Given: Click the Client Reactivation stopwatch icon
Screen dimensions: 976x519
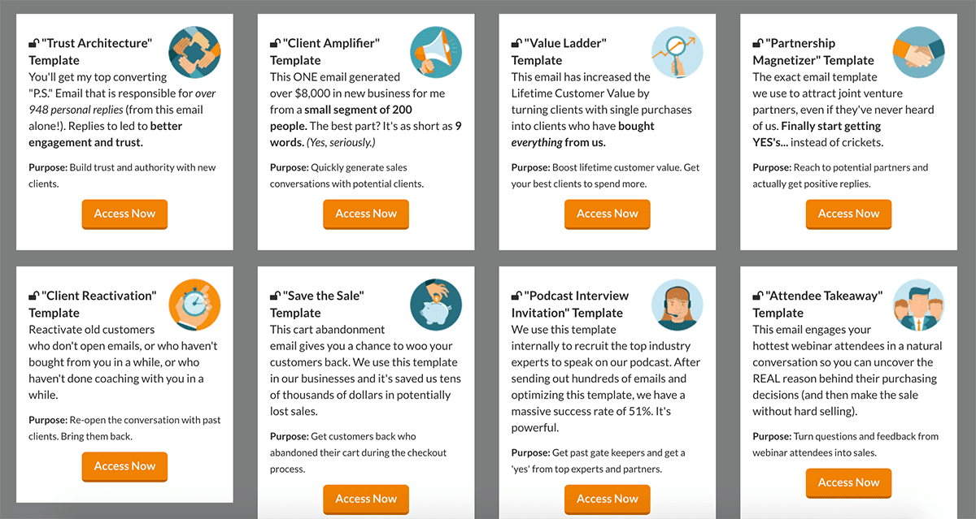Looking at the screenshot, I should click(194, 305).
